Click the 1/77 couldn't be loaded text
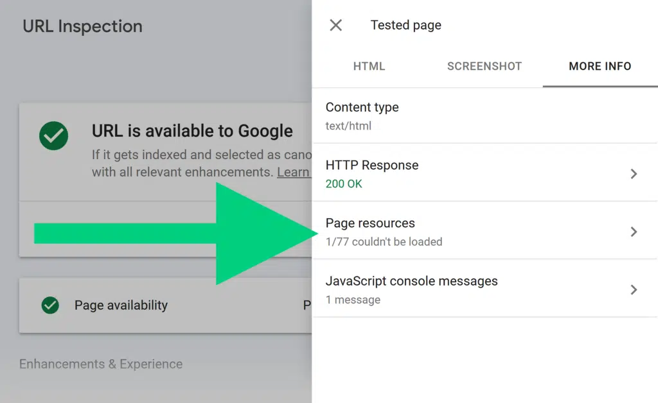This screenshot has height=403, width=658. [x=384, y=242]
